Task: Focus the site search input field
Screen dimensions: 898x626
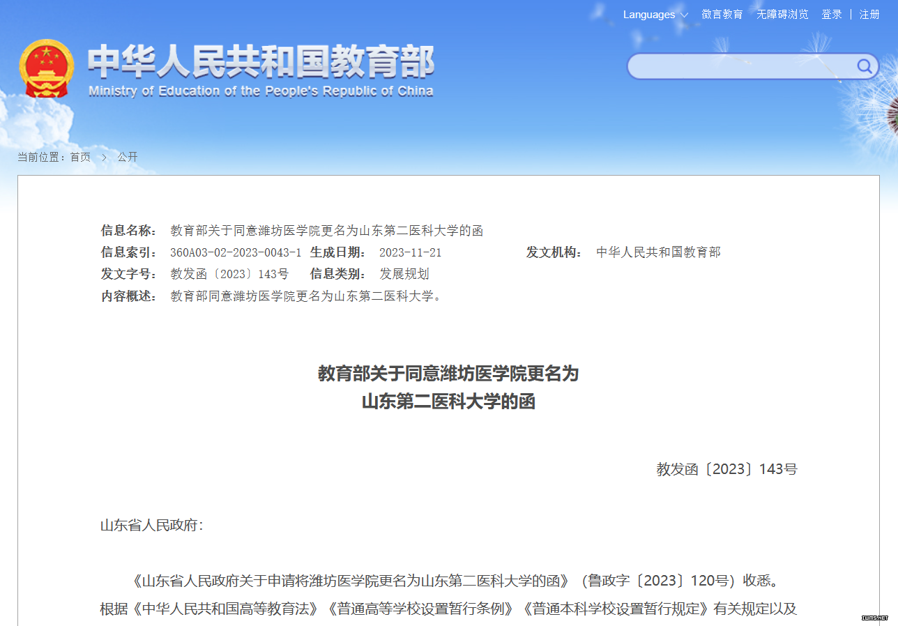Action: click(x=743, y=67)
